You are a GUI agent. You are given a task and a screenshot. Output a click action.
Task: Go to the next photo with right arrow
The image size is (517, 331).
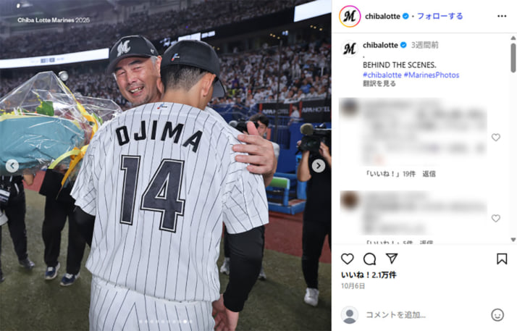click(319, 166)
